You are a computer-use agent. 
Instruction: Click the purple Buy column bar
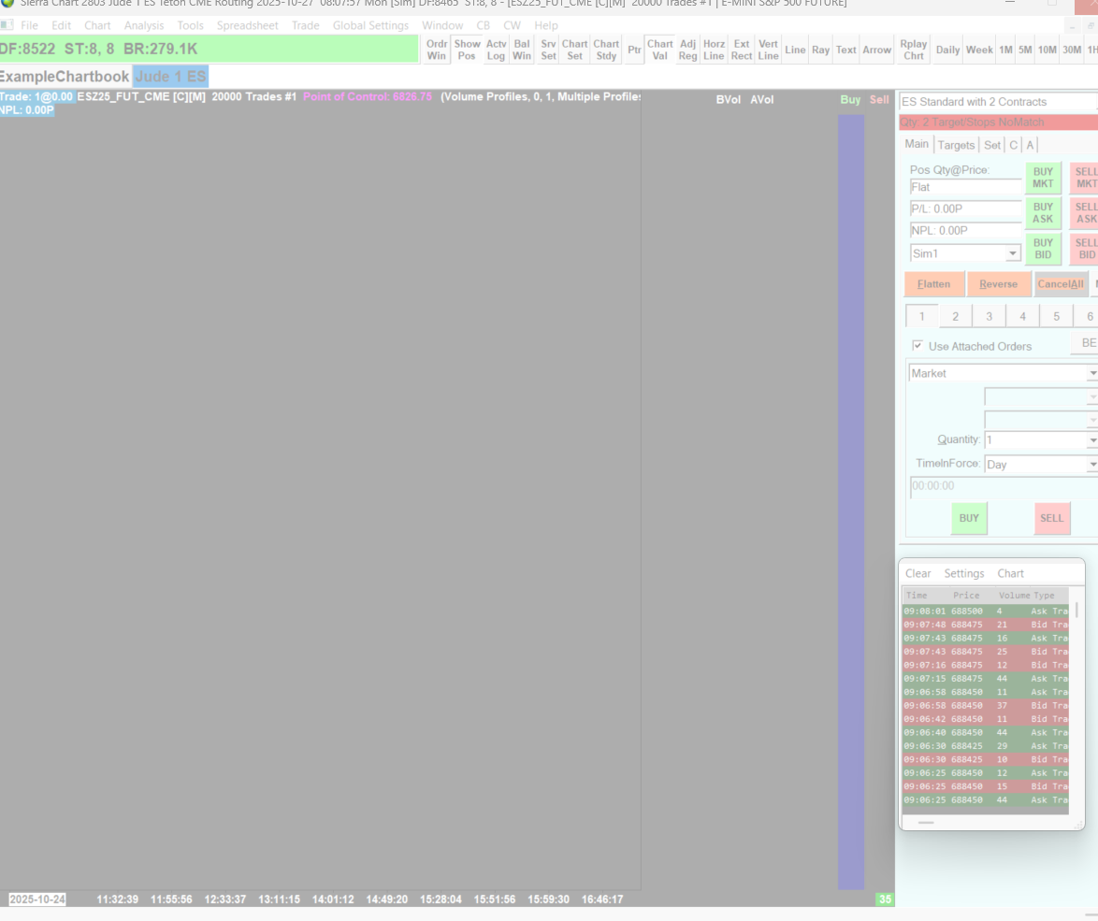point(851,502)
